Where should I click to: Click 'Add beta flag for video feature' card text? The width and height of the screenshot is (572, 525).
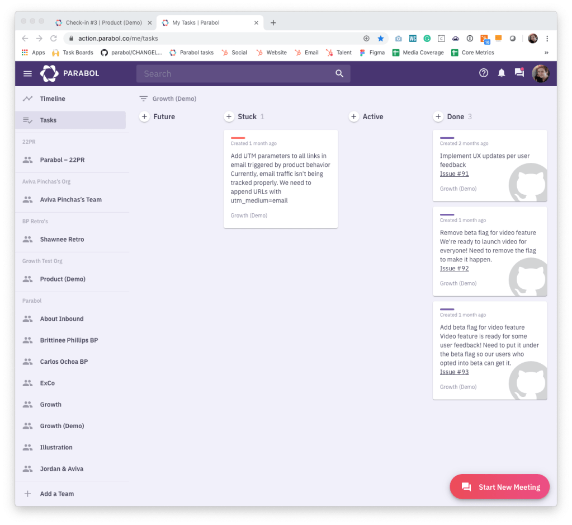(482, 327)
